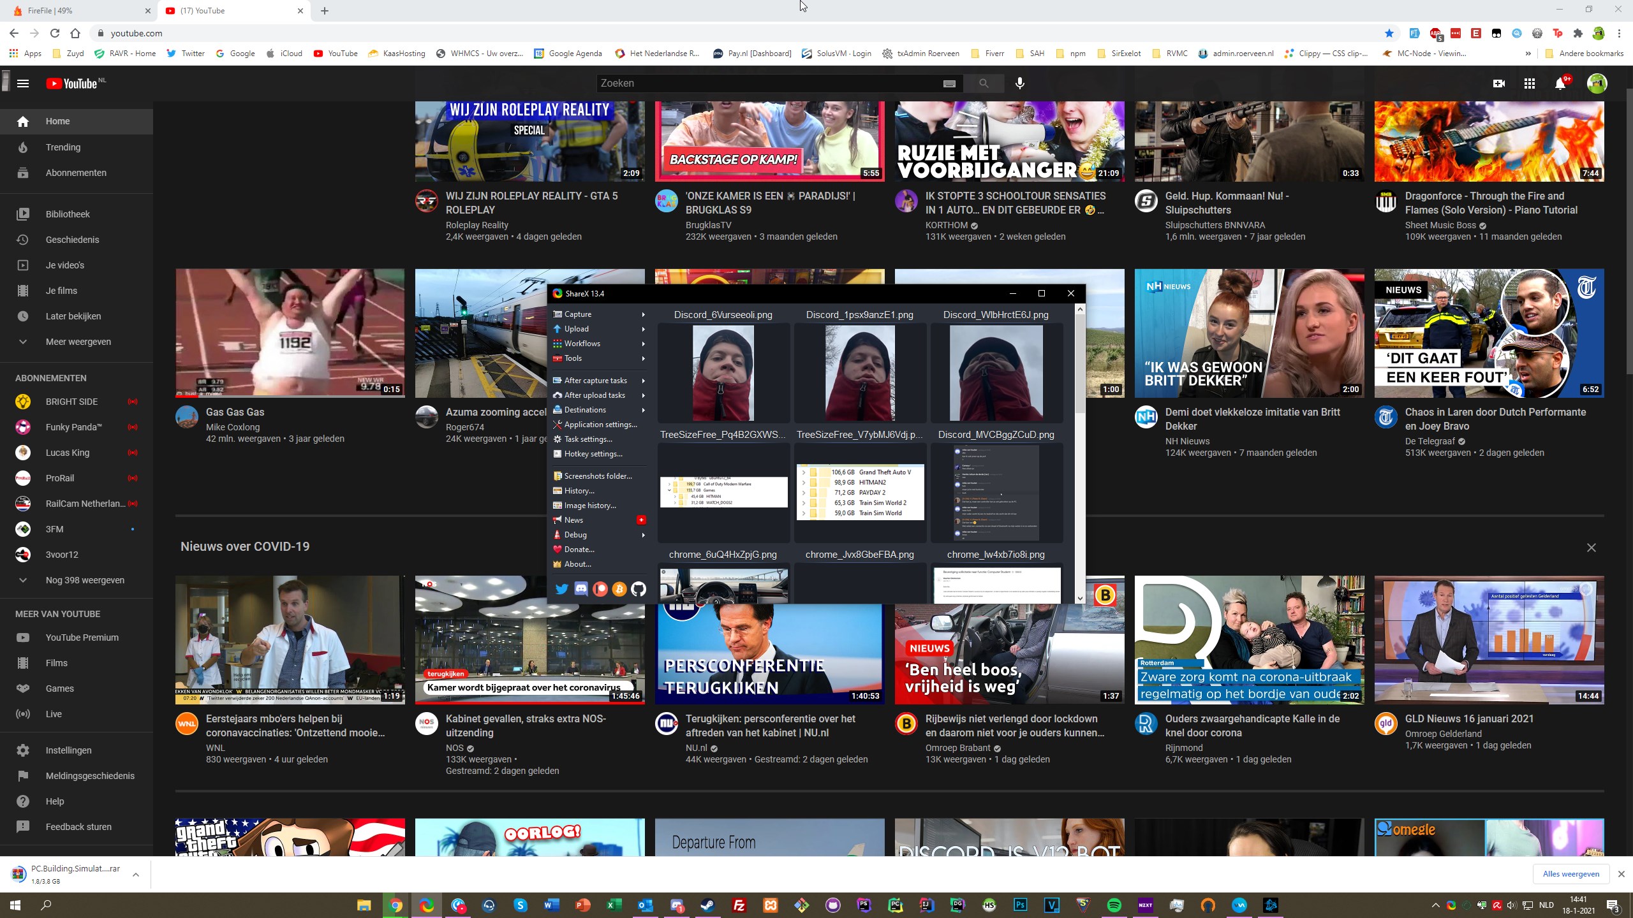The width and height of the screenshot is (1633, 918).
Task: Switch to the FireFile browser tab
Action: pos(51,11)
